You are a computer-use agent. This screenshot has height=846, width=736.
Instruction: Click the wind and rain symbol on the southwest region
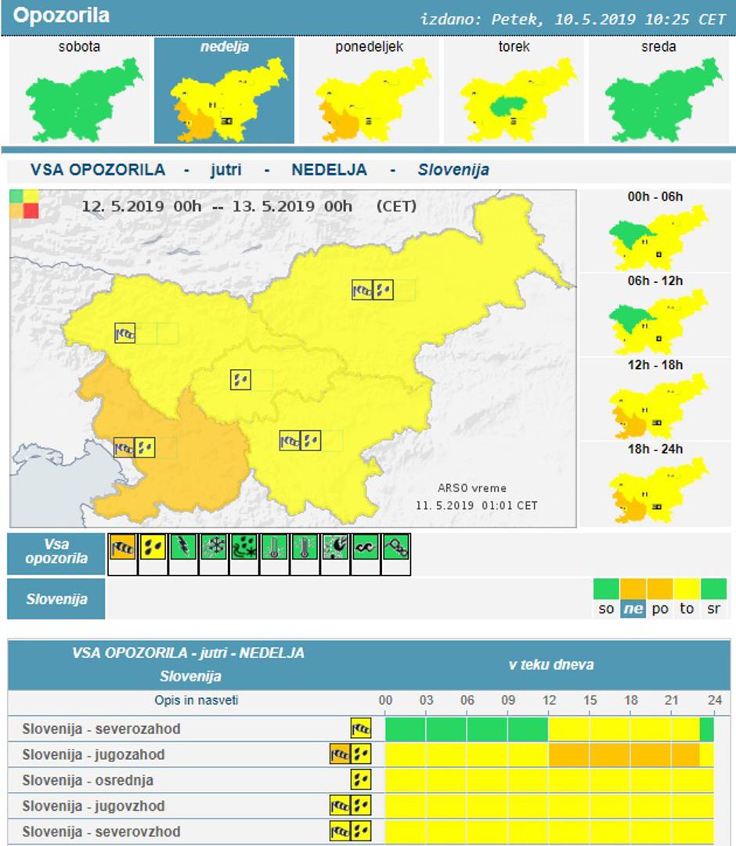tap(135, 446)
